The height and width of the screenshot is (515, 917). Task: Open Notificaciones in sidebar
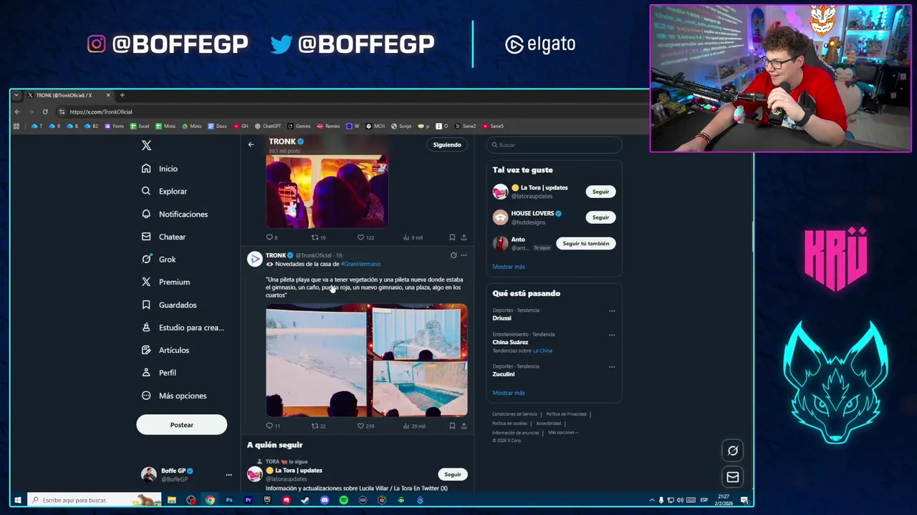[174, 214]
